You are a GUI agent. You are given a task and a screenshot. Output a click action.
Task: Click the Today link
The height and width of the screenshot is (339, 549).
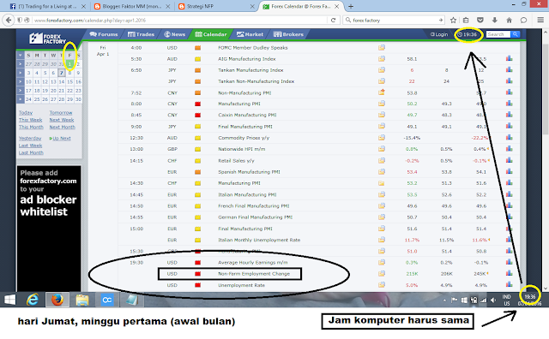[x=26, y=112]
